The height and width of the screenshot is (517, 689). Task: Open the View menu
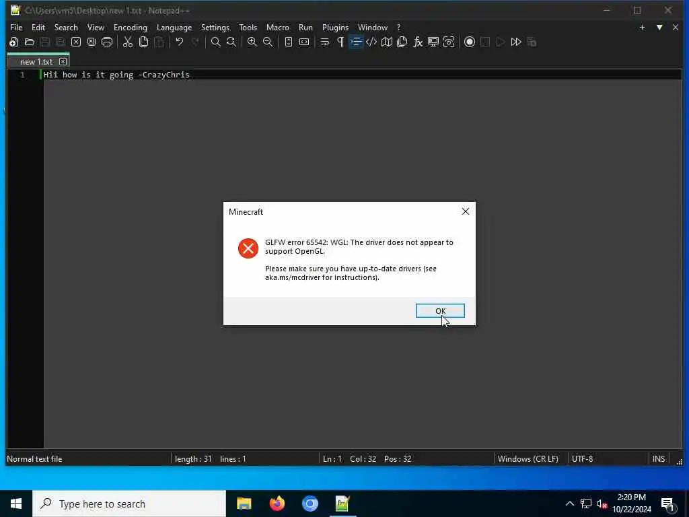click(x=96, y=27)
